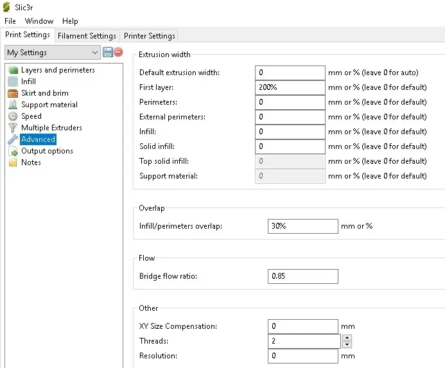Click Resolution value field
The image size is (445, 368).
(x=303, y=356)
